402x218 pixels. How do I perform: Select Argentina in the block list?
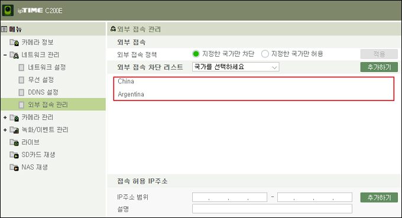pos(131,95)
